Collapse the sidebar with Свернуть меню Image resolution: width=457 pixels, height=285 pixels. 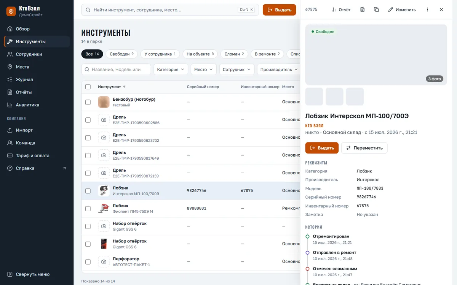(x=37, y=274)
